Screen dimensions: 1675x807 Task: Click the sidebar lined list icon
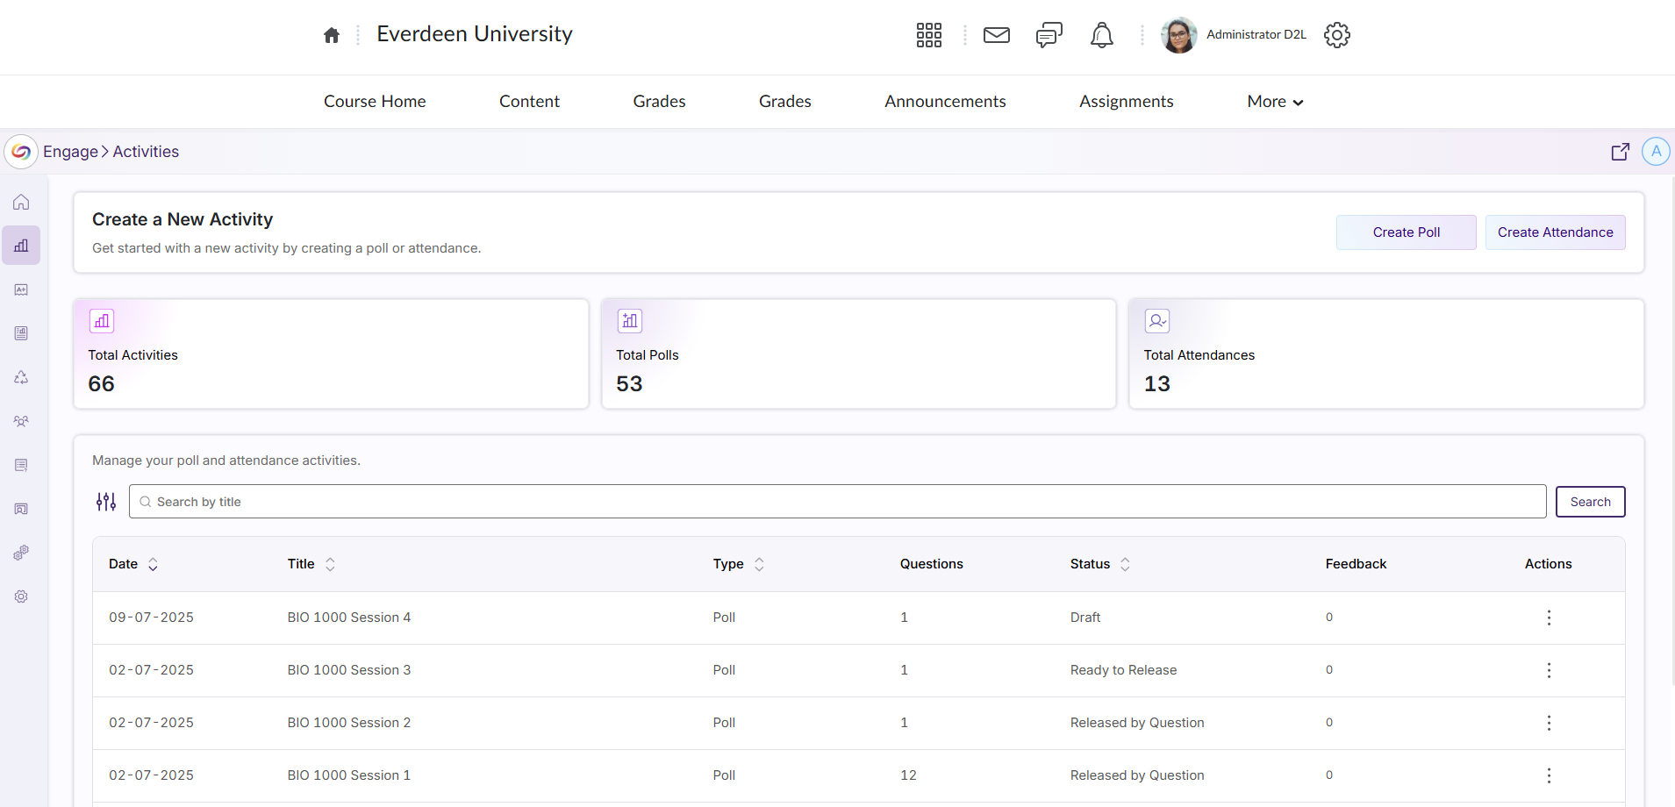(x=21, y=465)
